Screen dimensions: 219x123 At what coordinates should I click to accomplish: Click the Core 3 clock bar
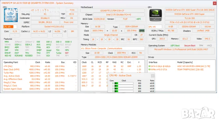124,91
